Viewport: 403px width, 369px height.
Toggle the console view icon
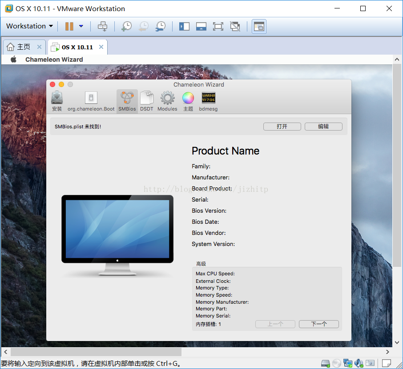click(259, 27)
